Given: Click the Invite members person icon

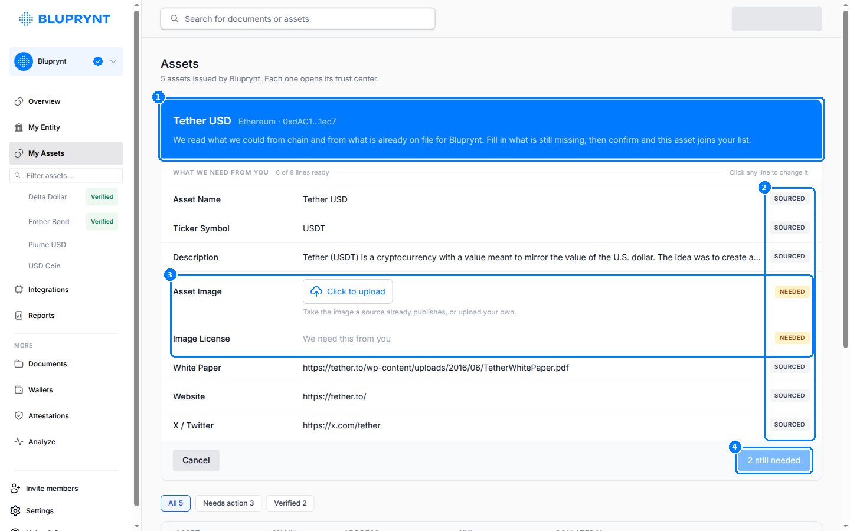Looking at the screenshot, I should click(15, 489).
